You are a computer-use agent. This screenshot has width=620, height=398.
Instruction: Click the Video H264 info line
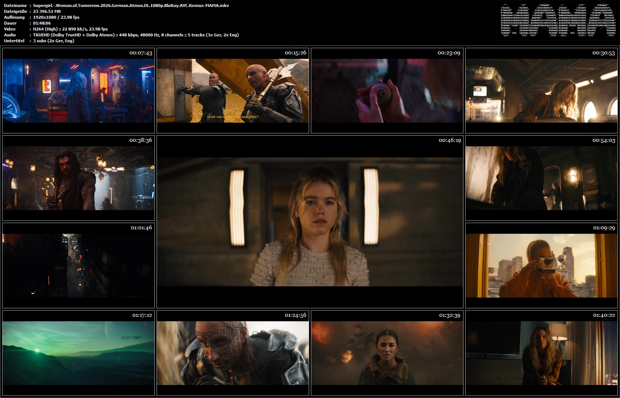[71, 29]
